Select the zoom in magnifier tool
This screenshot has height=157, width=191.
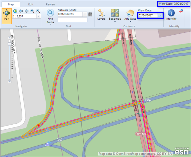pyautogui.click(x=32, y=11)
